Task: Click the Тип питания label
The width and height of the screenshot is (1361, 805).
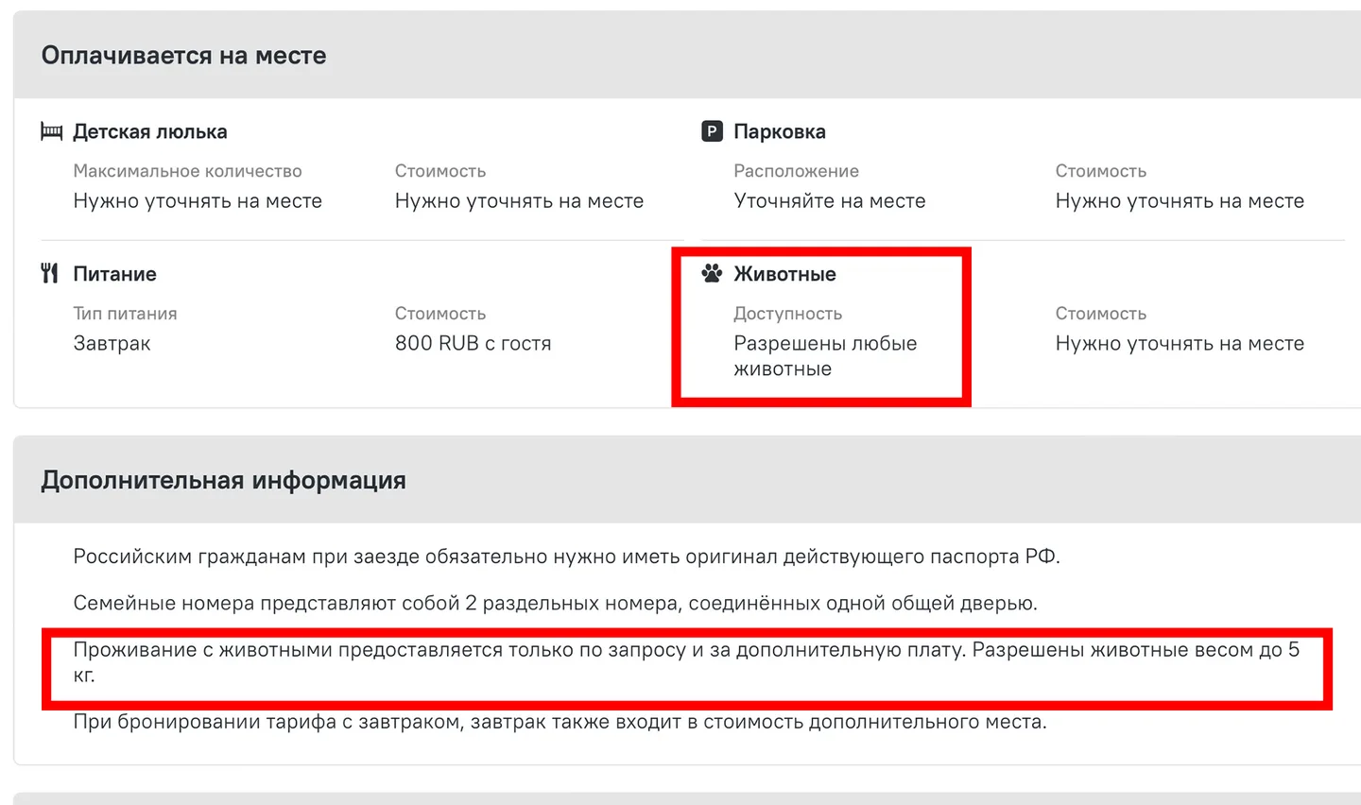Action: coord(125,314)
